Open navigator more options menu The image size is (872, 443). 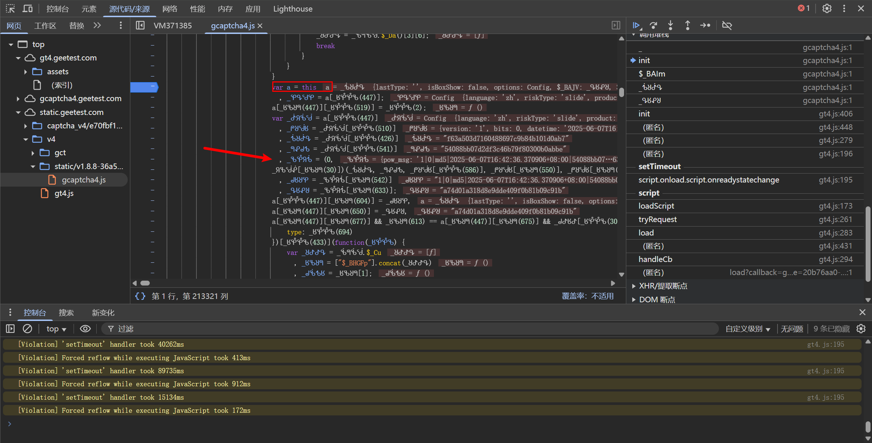tap(120, 25)
